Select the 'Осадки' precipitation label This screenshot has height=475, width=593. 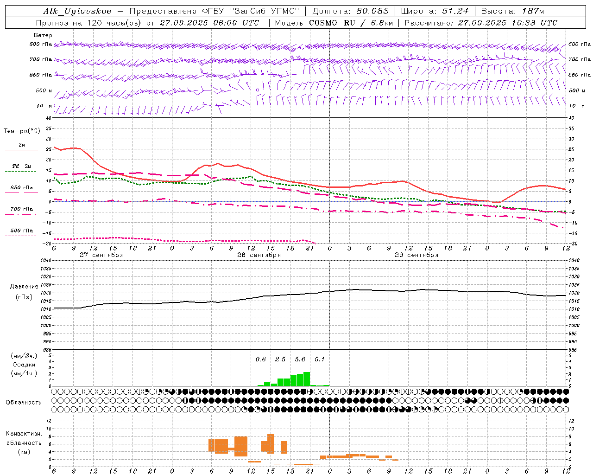(x=24, y=365)
